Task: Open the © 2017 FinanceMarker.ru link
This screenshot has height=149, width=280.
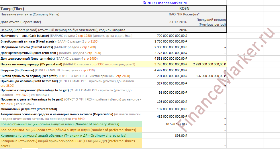Action: (x=165, y=3)
